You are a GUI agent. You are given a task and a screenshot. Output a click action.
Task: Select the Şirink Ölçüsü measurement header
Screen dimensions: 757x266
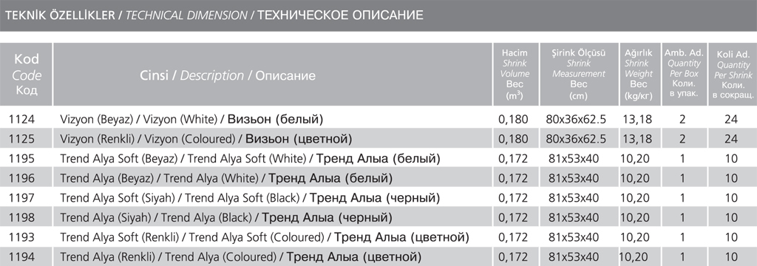click(578, 75)
